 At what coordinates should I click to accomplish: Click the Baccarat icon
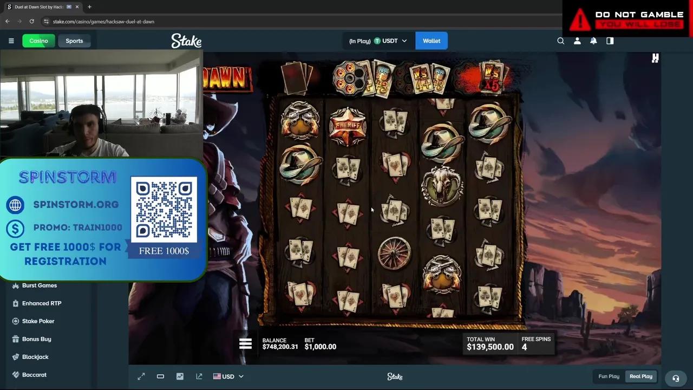(x=16, y=375)
